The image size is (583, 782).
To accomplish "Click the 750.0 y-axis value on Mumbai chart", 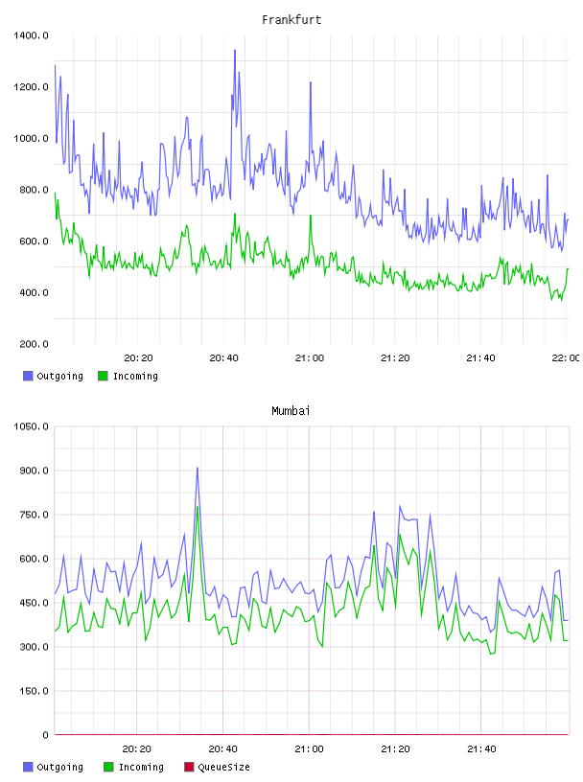I will tap(34, 515).
